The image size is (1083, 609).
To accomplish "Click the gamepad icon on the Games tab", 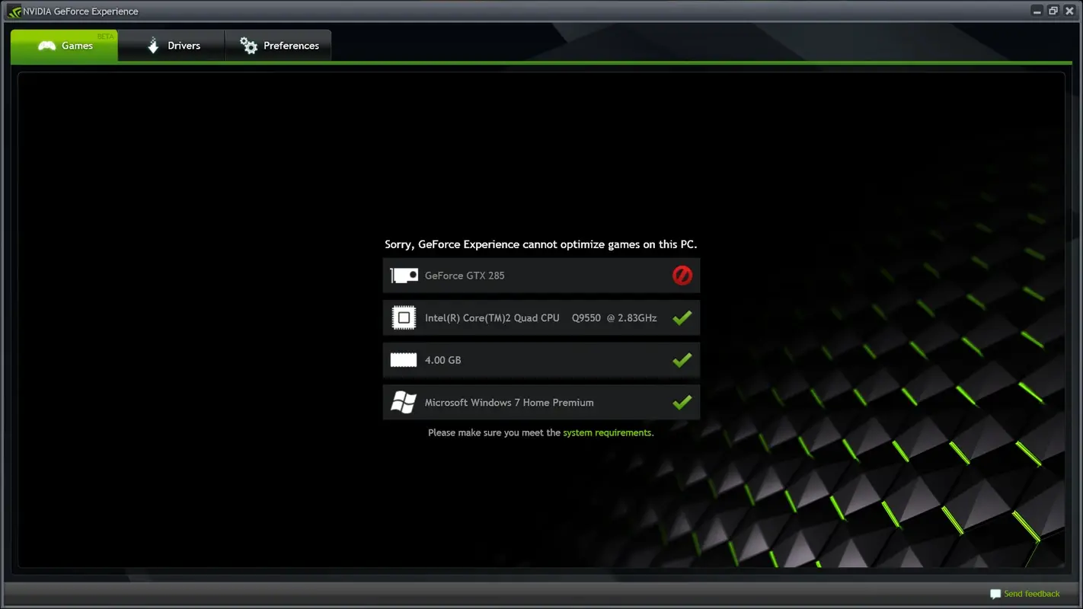I will tap(46, 46).
